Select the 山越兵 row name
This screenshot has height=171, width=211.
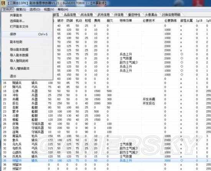(17, 153)
